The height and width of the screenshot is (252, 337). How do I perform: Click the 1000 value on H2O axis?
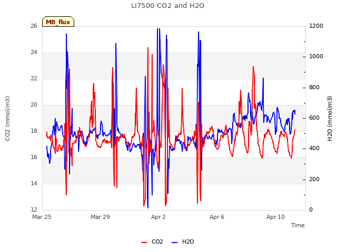point(316,57)
